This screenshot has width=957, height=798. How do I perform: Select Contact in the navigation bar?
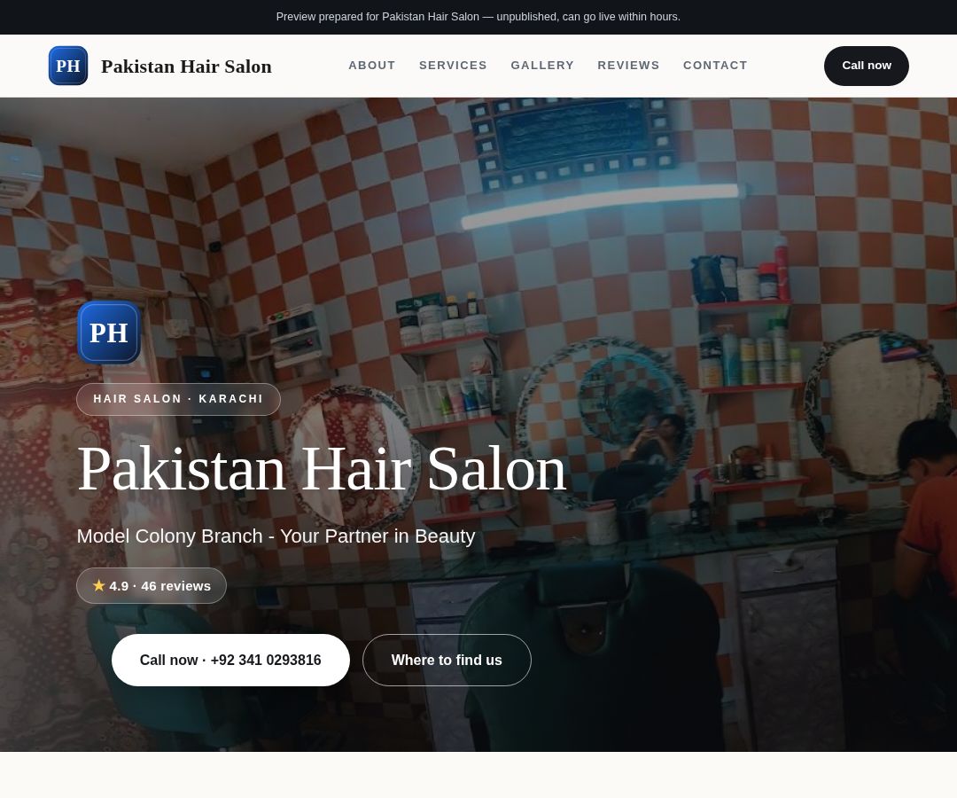click(715, 66)
